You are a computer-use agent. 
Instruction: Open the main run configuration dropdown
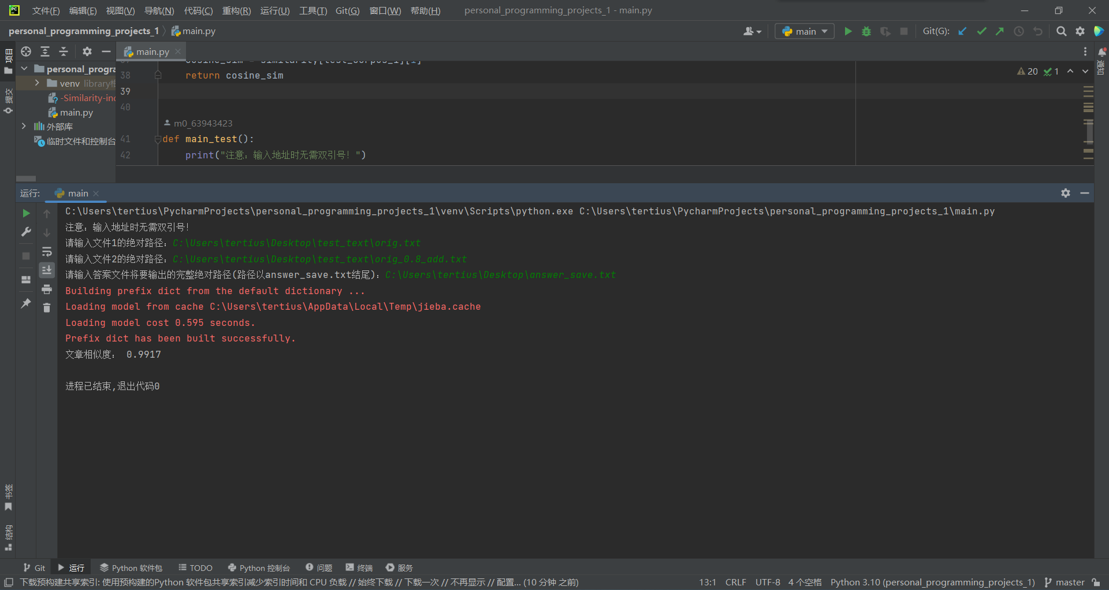click(x=805, y=31)
